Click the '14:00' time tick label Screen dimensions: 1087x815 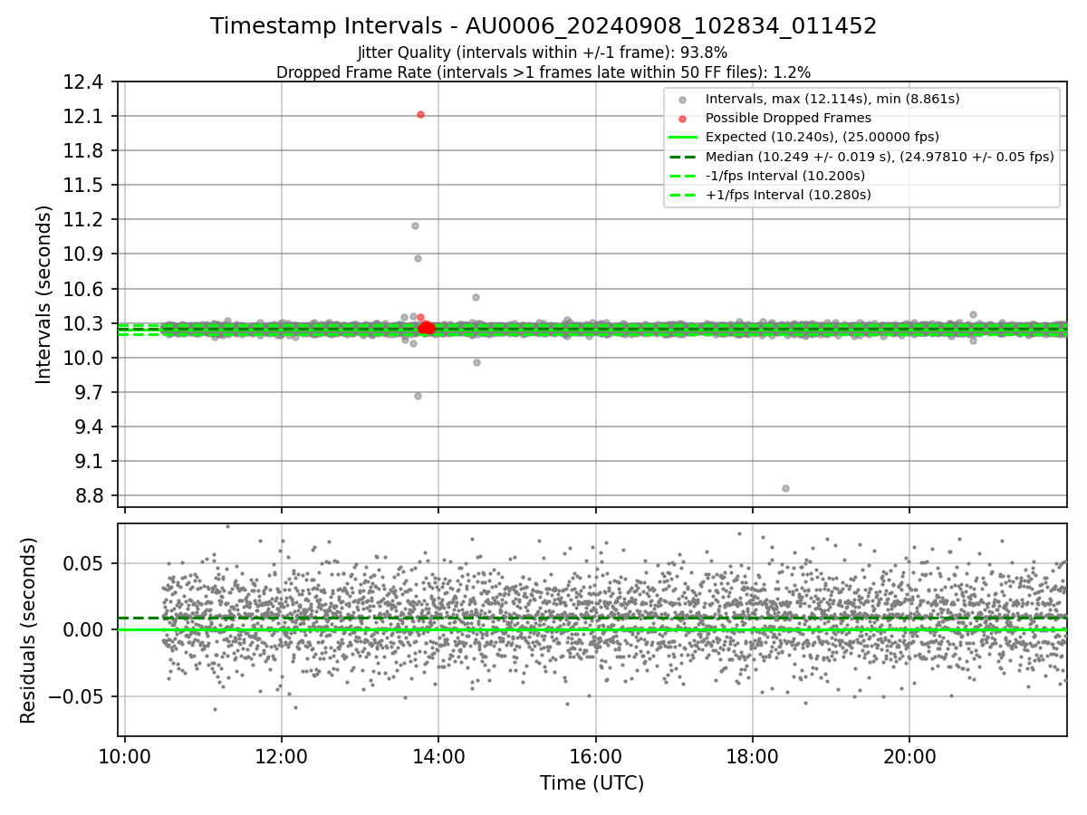(x=438, y=757)
